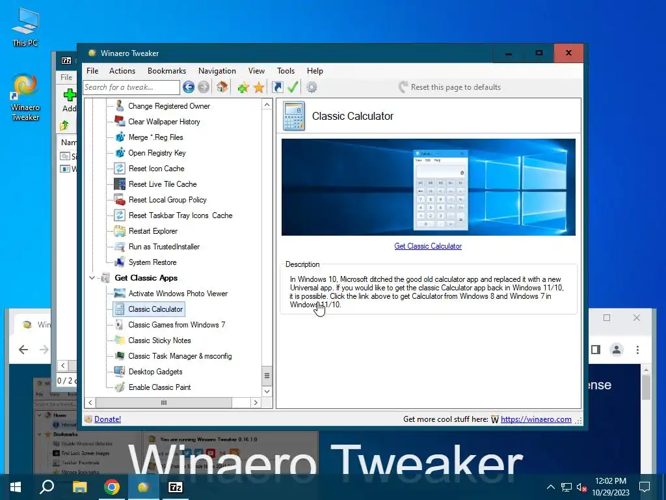Click the Run as TrustedInstaller icon
The height and width of the screenshot is (500, 666).
(x=120, y=247)
